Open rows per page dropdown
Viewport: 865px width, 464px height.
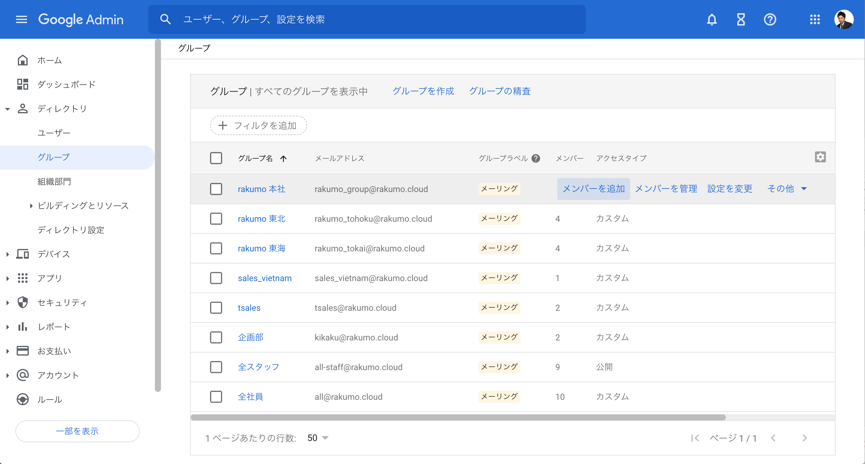tap(318, 438)
